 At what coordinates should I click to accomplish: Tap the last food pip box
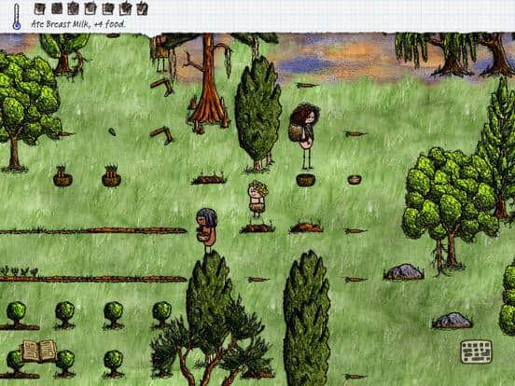(x=142, y=8)
